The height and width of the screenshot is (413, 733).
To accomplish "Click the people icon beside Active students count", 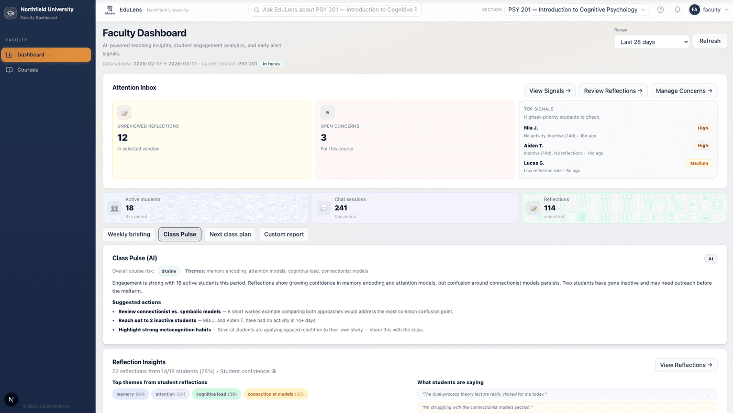I will pos(114,207).
